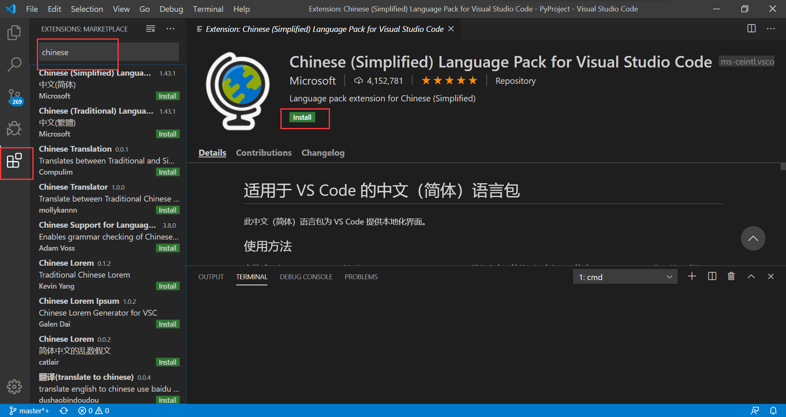The width and height of the screenshot is (786, 417).
Task: Close the Extension Chinese Language Pack tab
Action: tap(451, 29)
